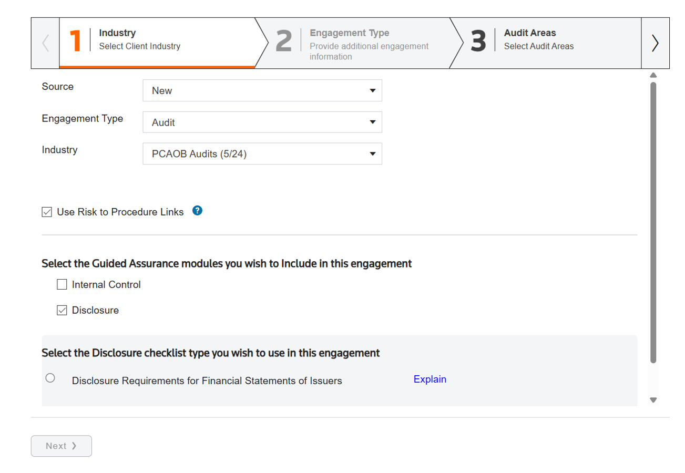
Task: Go to step 1 Industry tab
Action: 157,43
